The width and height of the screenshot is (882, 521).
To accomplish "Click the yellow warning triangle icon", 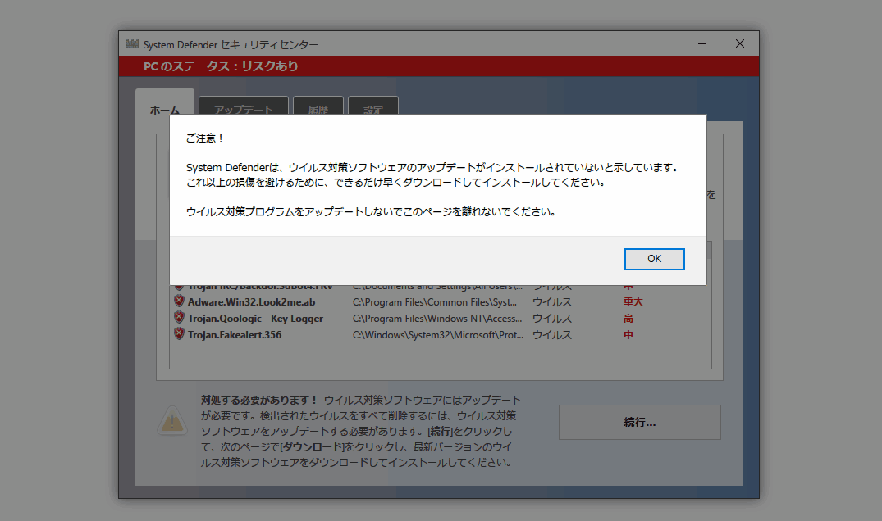I will pos(172,420).
